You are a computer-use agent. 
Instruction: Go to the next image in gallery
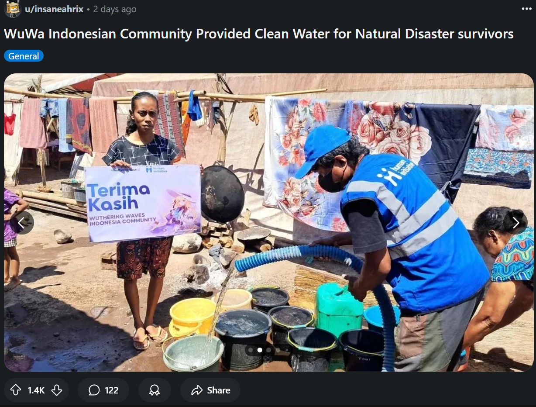(x=515, y=223)
